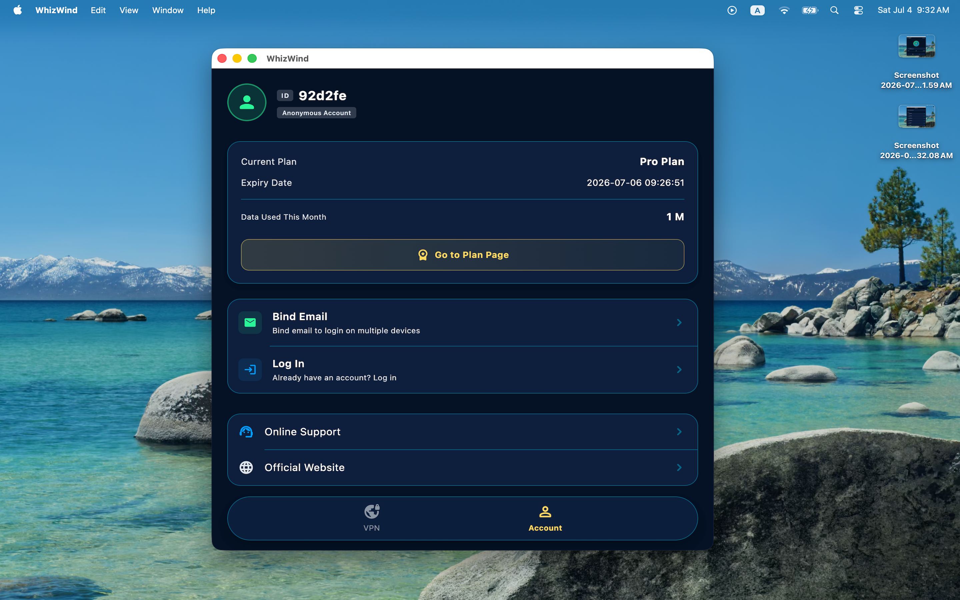Select the Account tab label

(545, 528)
